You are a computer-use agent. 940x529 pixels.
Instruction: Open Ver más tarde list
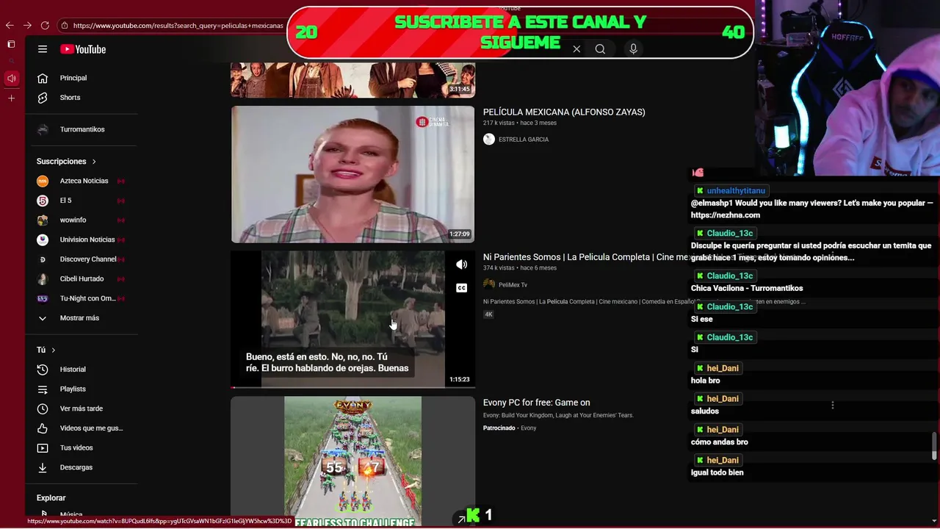82,409
